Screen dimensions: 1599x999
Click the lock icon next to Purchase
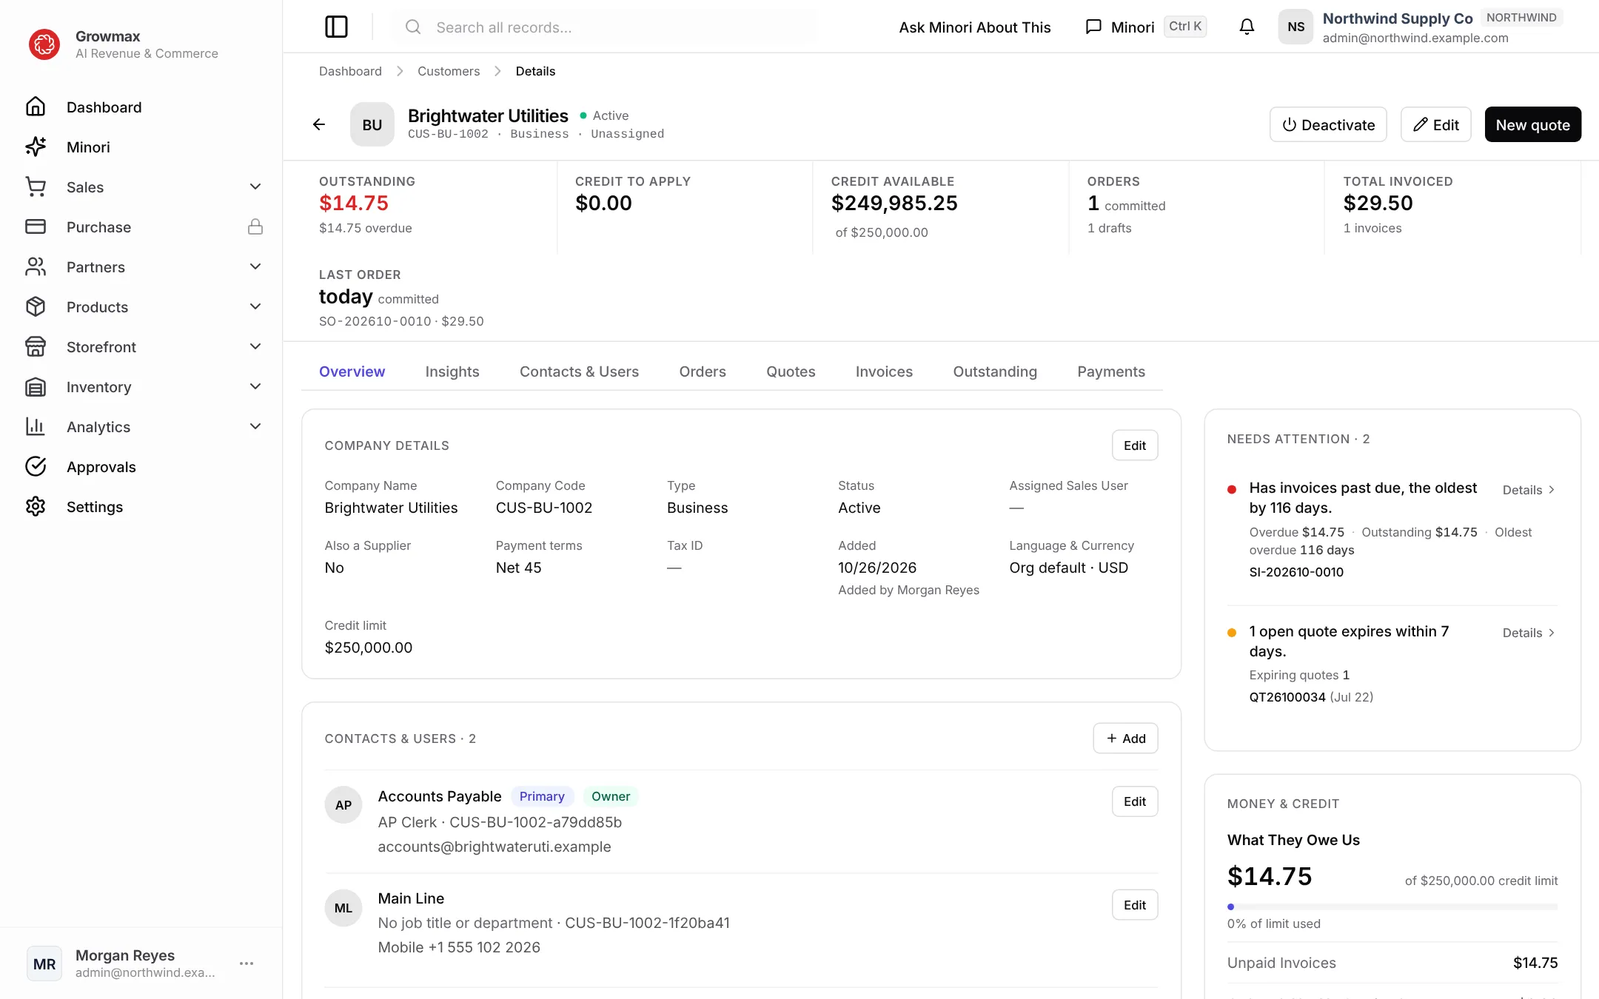(255, 226)
